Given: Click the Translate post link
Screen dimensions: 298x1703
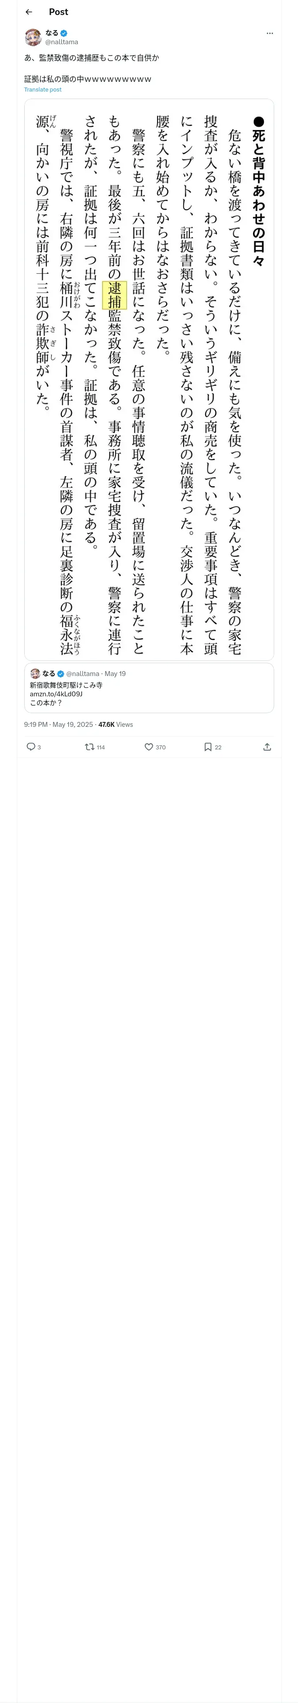Looking at the screenshot, I should tap(43, 90).
